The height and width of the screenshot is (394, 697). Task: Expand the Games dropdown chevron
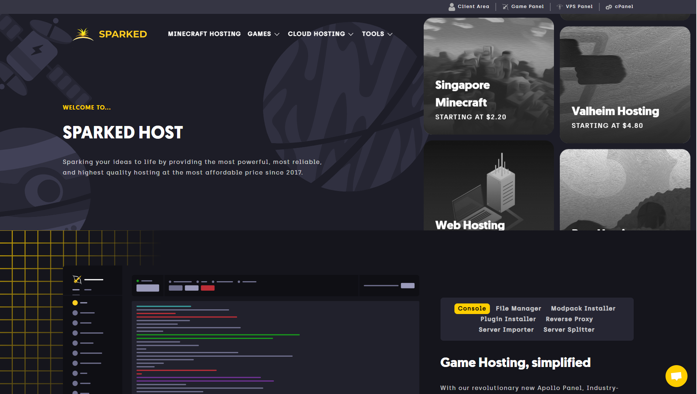pos(277,34)
